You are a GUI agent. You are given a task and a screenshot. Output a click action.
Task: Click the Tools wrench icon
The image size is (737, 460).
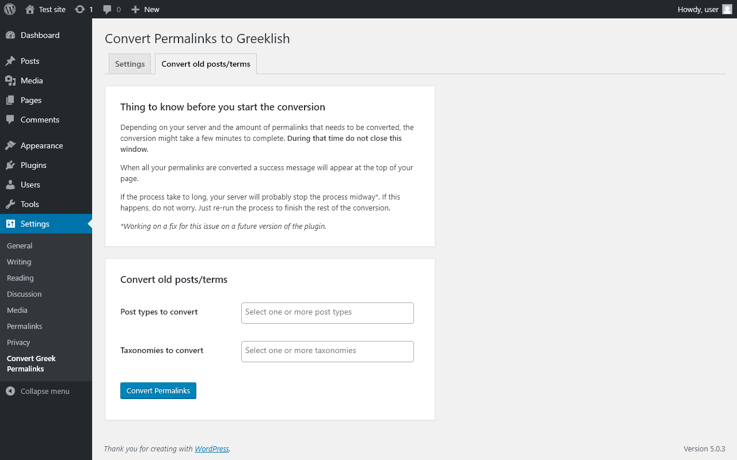click(x=10, y=204)
